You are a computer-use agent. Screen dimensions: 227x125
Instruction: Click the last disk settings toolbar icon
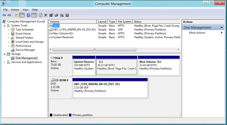pyautogui.click(x=67, y=15)
